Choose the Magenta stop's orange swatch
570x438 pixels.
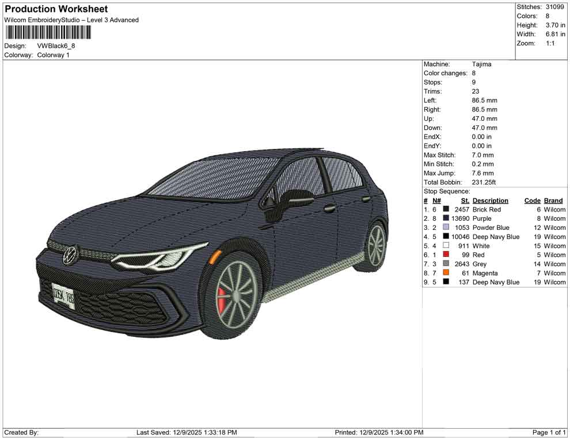point(446,273)
